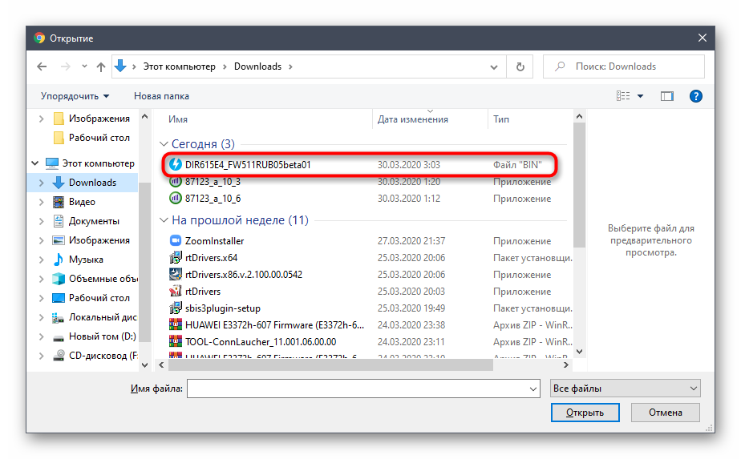The height and width of the screenshot is (459, 741).
Task: Click the Back navigation arrow
Action: pos(43,67)
